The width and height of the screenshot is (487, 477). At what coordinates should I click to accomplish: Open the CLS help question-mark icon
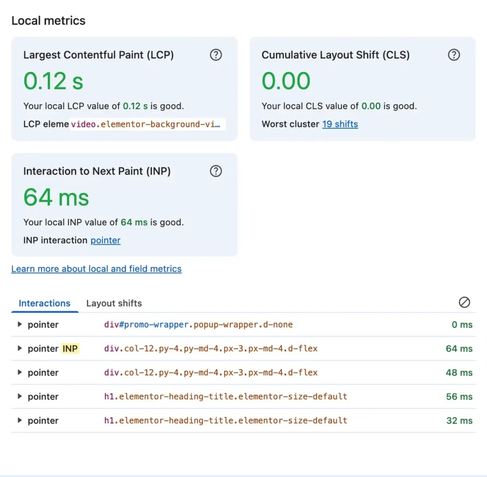454,55
